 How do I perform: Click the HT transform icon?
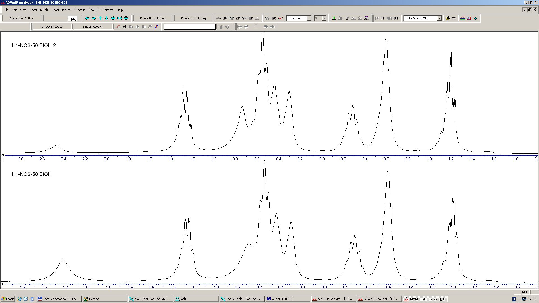pyautogui.click(x=396, y=18)
